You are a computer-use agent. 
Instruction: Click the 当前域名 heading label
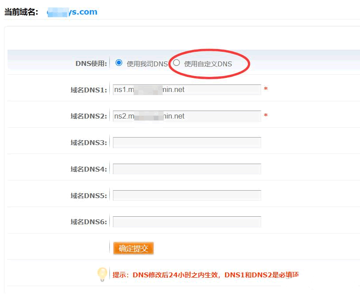[x=22, y=12]
